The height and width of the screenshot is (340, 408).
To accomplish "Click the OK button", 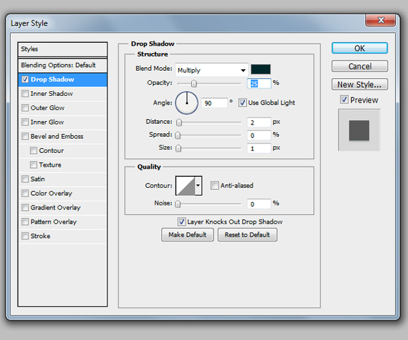I will click(x=360, y=48).
